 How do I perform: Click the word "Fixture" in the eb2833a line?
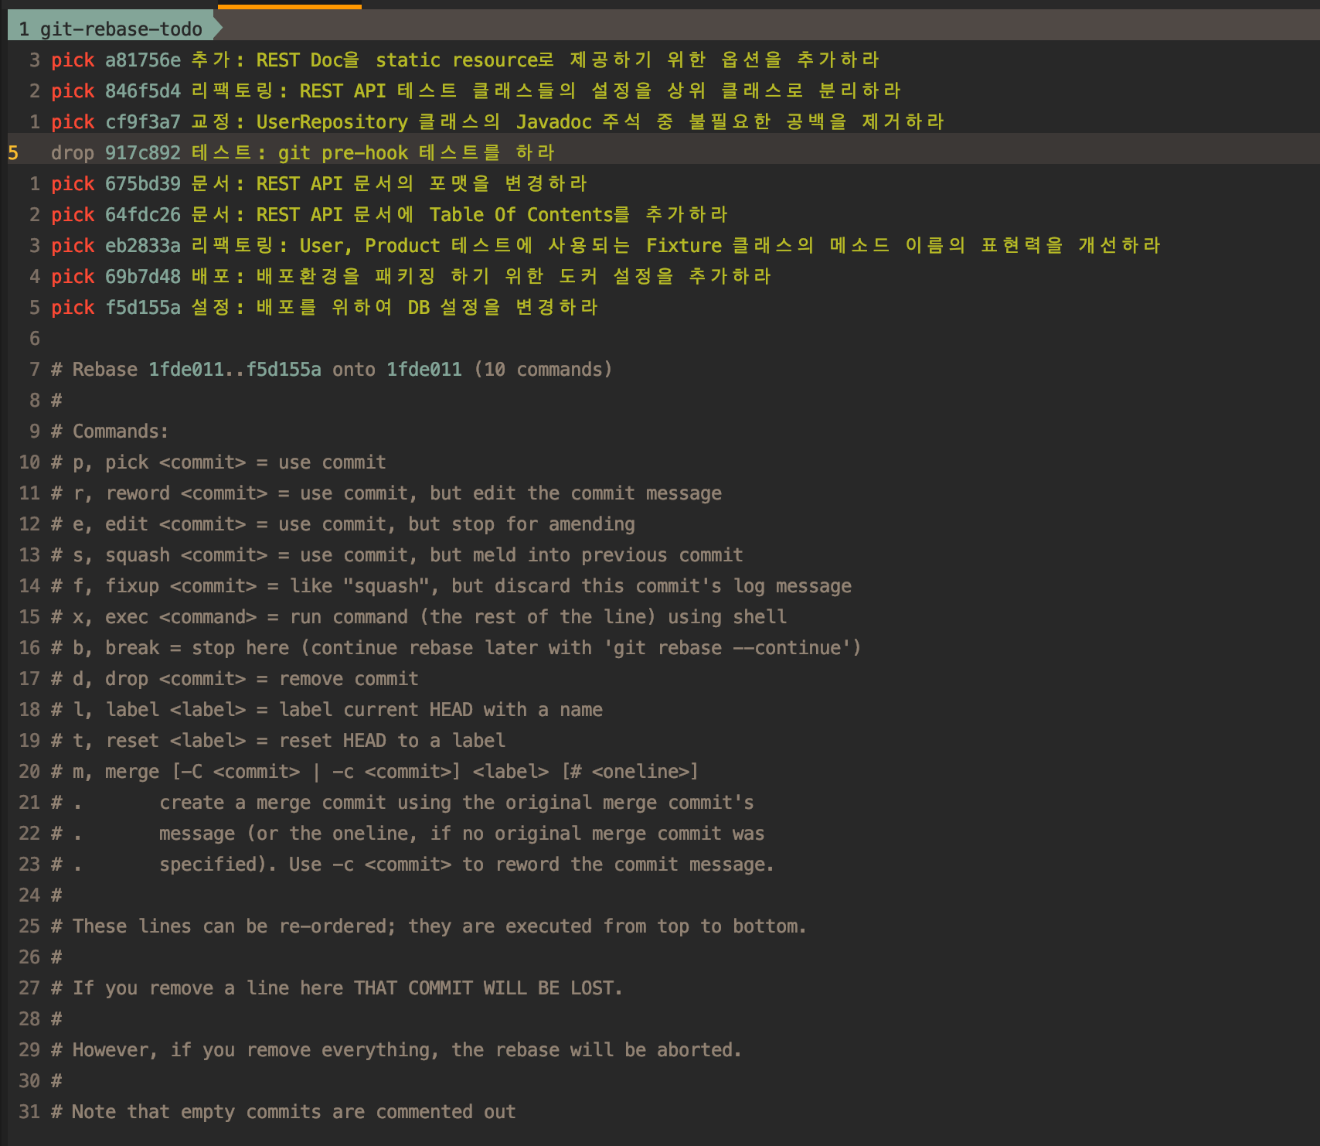pyautogui.click(x=684, y=245)
